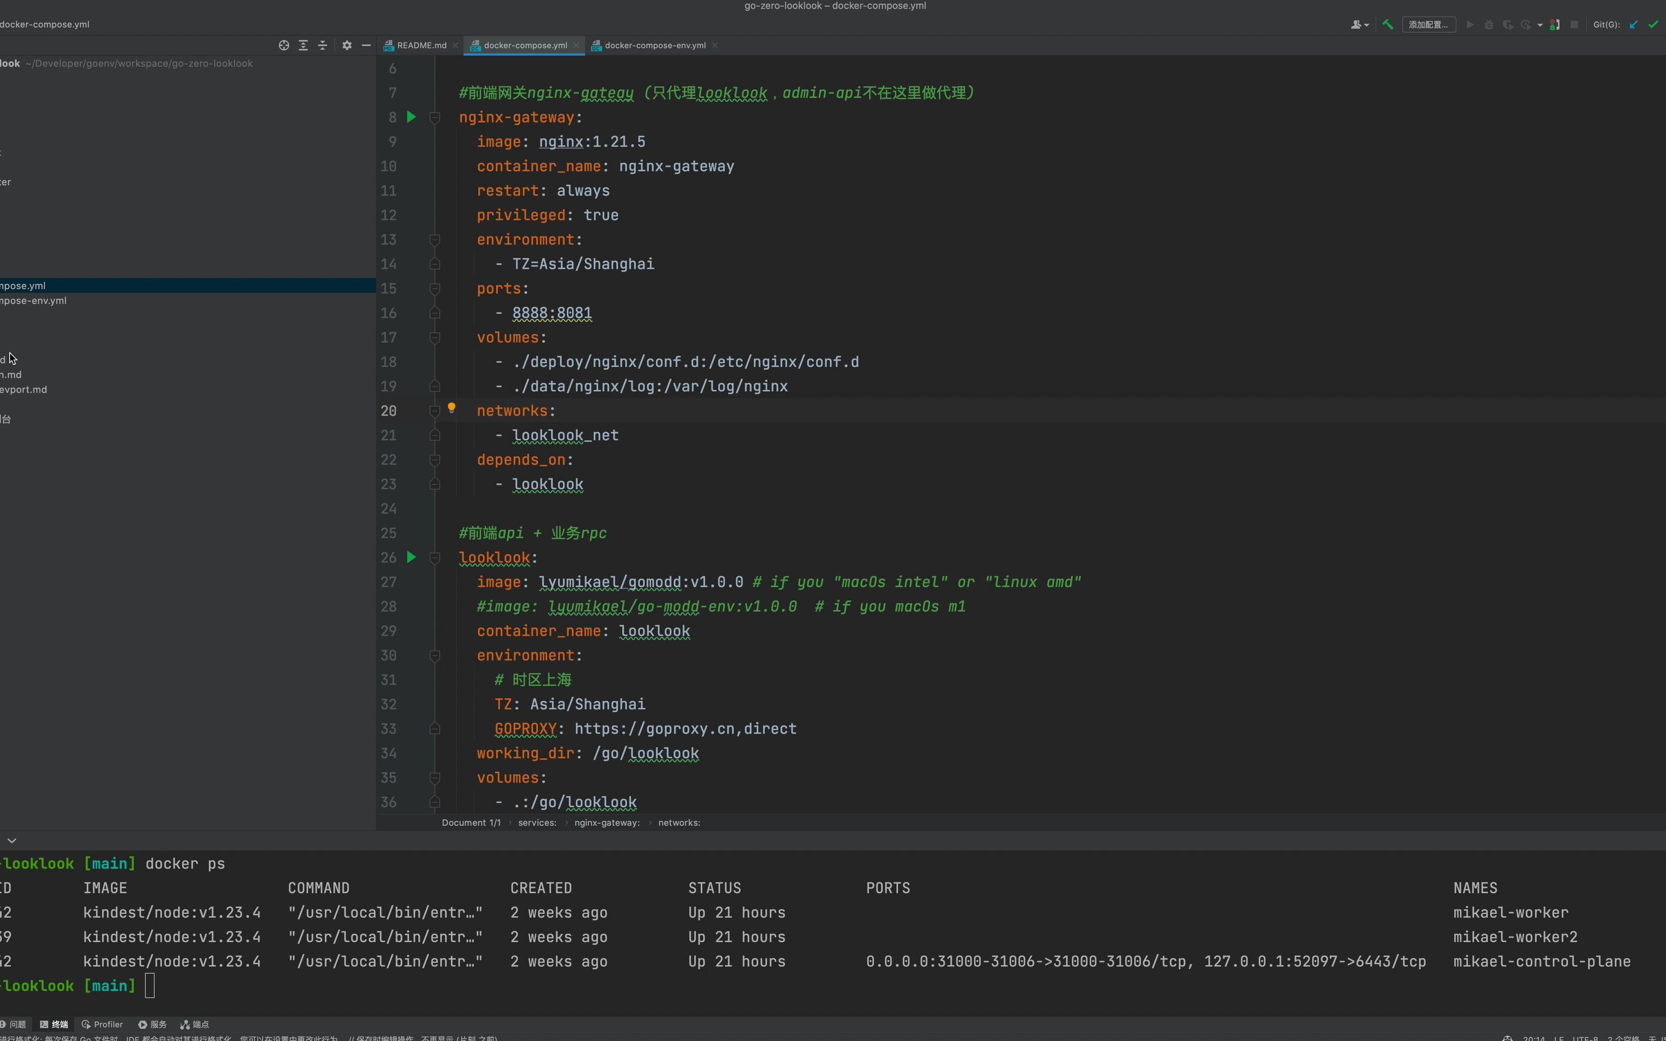Click the Git update project arrow
Image resolution: width=1666 pixels, height=1041 pixels.
[1634, 25]
